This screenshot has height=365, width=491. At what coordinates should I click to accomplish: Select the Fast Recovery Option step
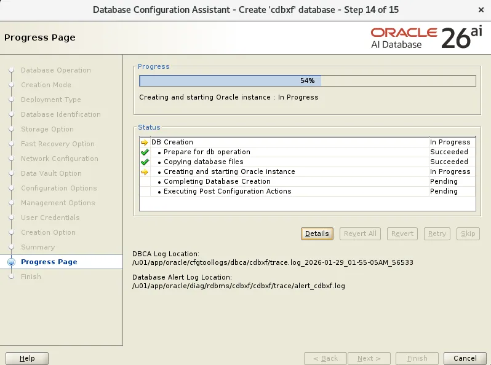click(58, 144)
